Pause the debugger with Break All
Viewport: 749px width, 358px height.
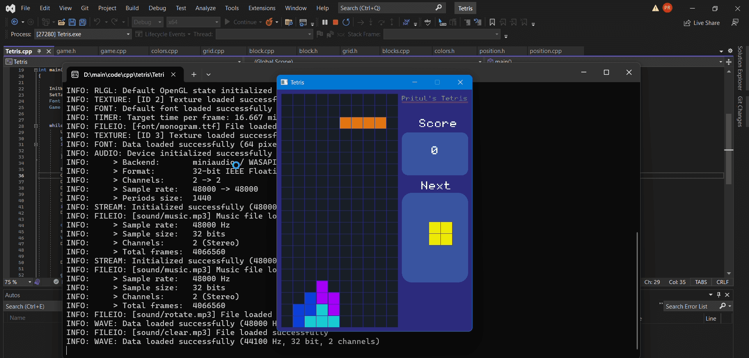point(325,22)
